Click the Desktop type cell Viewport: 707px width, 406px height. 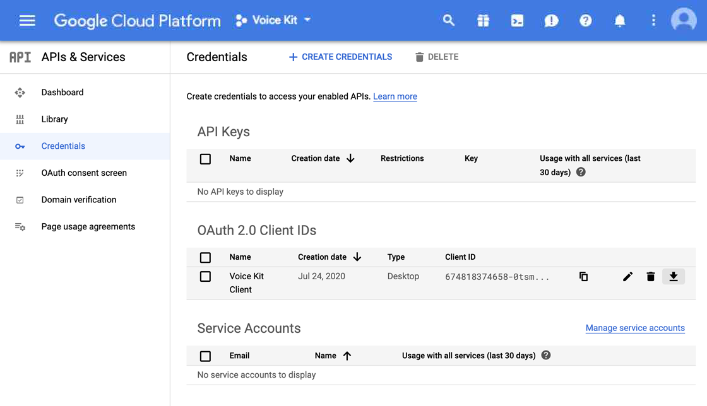tap(403, 276)
